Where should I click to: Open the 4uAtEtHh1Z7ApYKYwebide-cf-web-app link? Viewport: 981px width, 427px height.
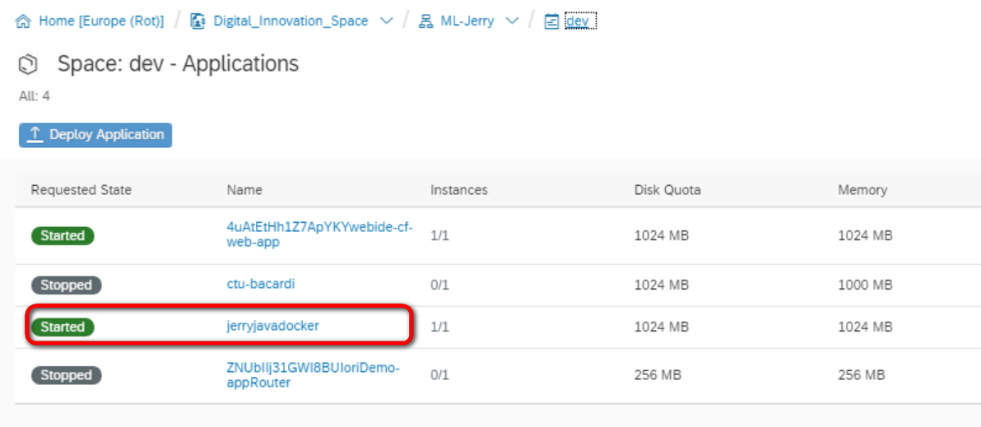pos(319,234)
